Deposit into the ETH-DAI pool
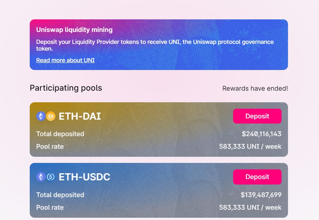 pyautogui.click(x=257, y=116)
